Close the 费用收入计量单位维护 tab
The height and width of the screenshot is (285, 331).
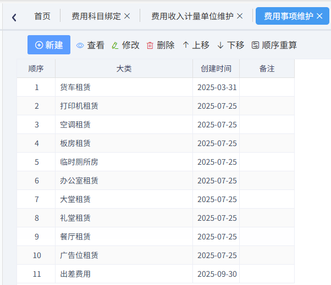[x=240, y=16]
